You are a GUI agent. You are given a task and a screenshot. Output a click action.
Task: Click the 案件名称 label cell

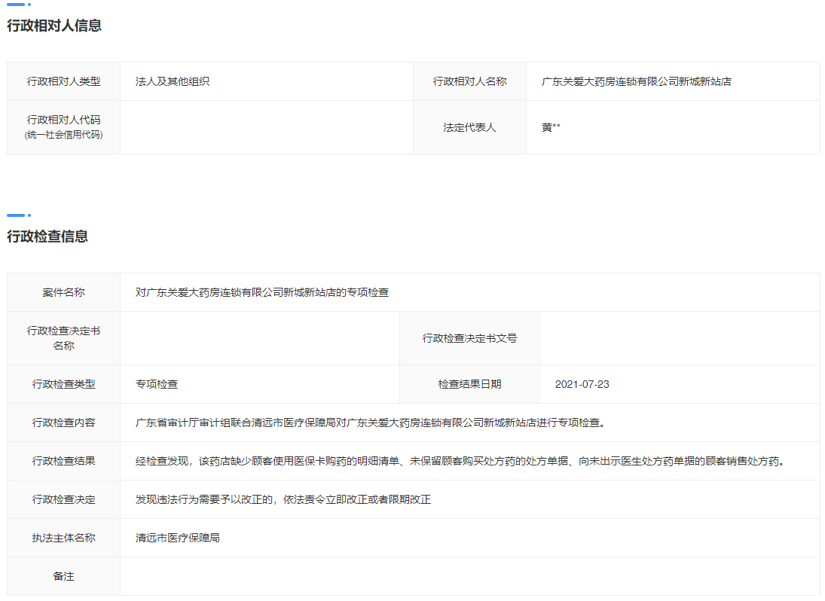click(x=63, y=292)
